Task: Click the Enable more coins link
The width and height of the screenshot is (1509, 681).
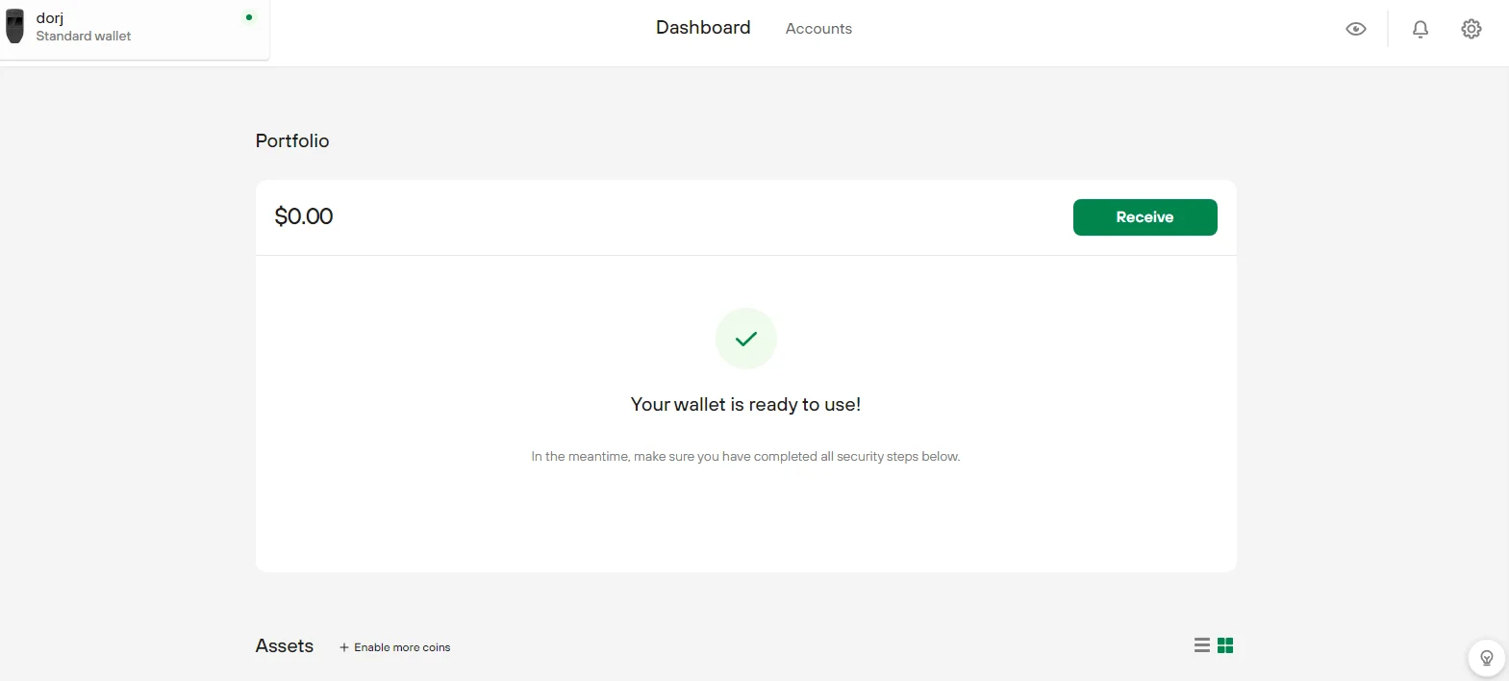Action: [402, 647]
